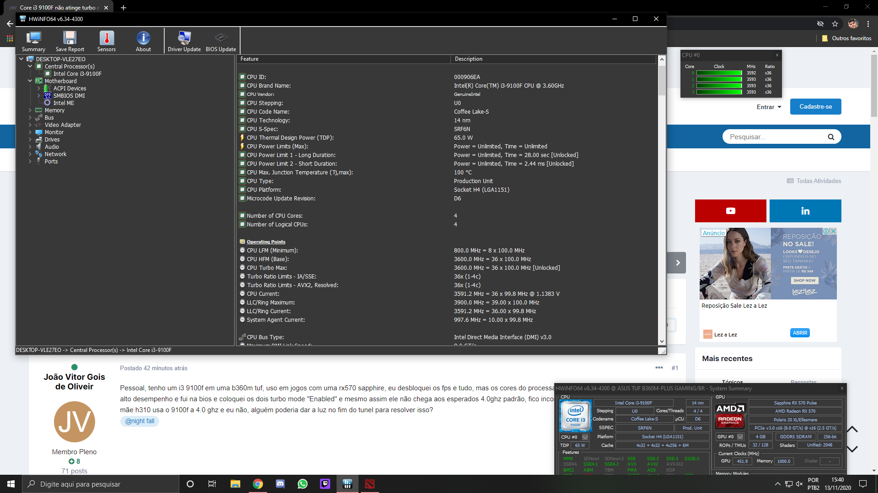Screen dimensions: 878x493
Task: Open Windows Start menu
Action: coord(11,484)
